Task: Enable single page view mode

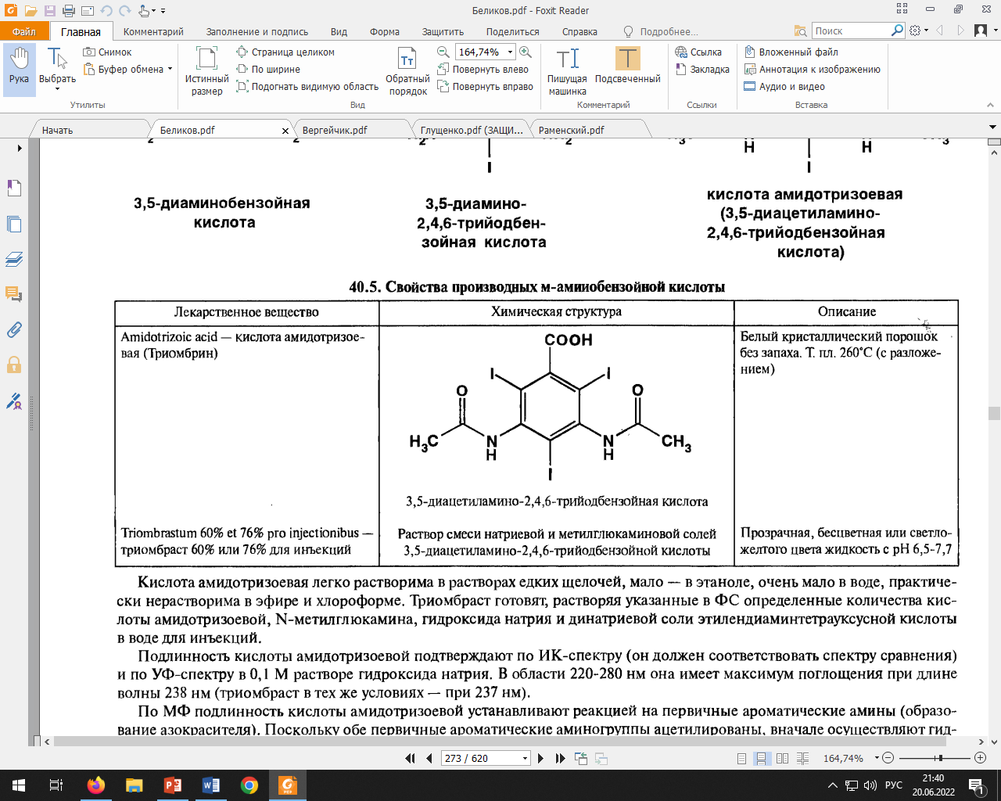Action: click(x=741, y=758)
